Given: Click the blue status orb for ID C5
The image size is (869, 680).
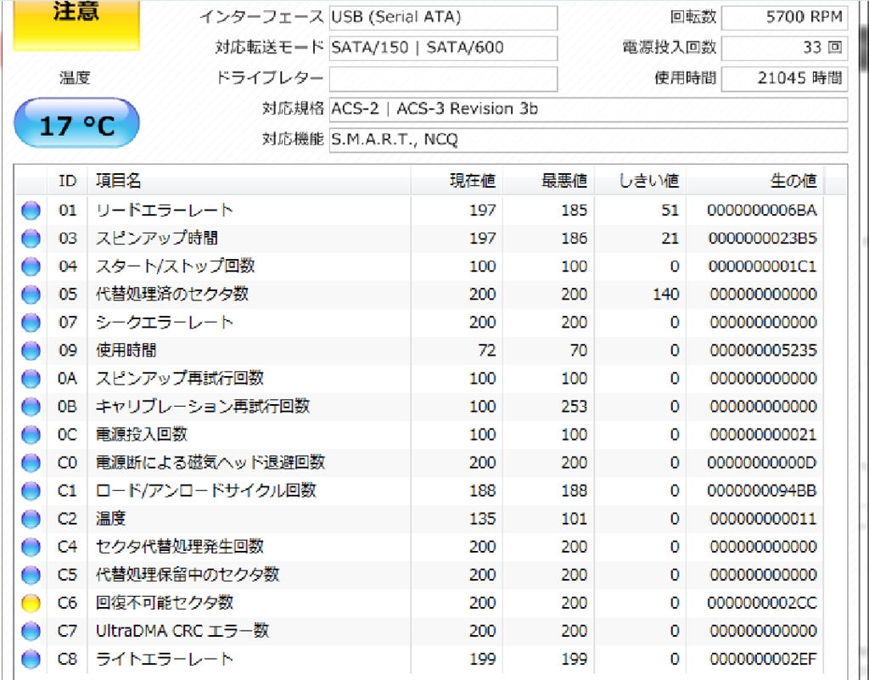Looking at the screenshot, I should (x=31, y=575).
